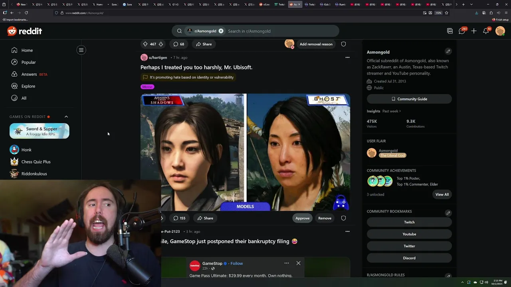Viewport: 511px width, 287px height.
Task: View All community achievements
Action: (442, 195)
